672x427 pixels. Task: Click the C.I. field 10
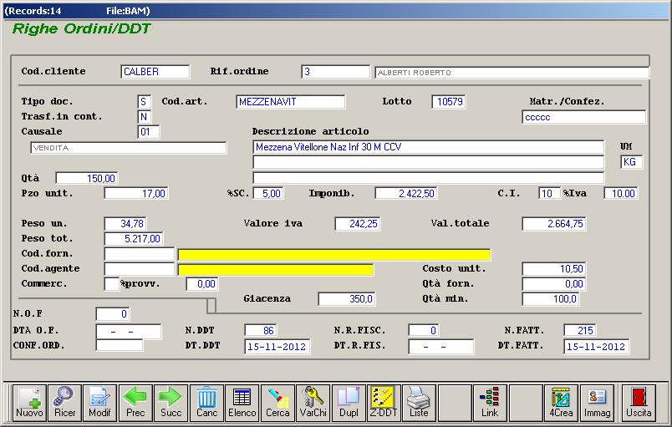pos(549,194)
